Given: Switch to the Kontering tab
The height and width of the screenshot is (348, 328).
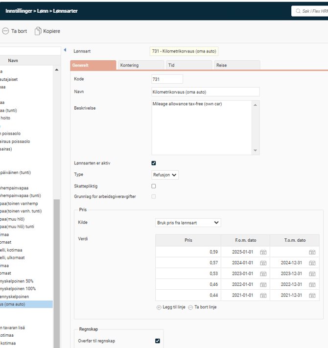Looking at the screenshot, I should (140, 65).
